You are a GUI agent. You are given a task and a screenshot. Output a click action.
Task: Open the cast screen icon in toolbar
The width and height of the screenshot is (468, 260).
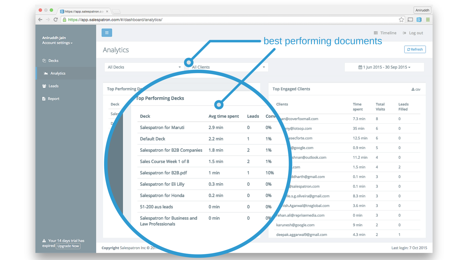pos(410,19)
